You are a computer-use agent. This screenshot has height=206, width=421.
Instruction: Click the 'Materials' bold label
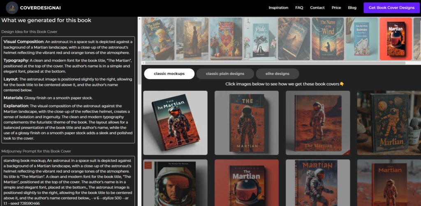coord(13,98)
